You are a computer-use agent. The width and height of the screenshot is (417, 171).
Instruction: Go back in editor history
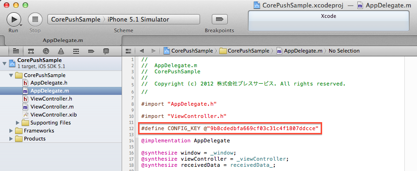142,51
